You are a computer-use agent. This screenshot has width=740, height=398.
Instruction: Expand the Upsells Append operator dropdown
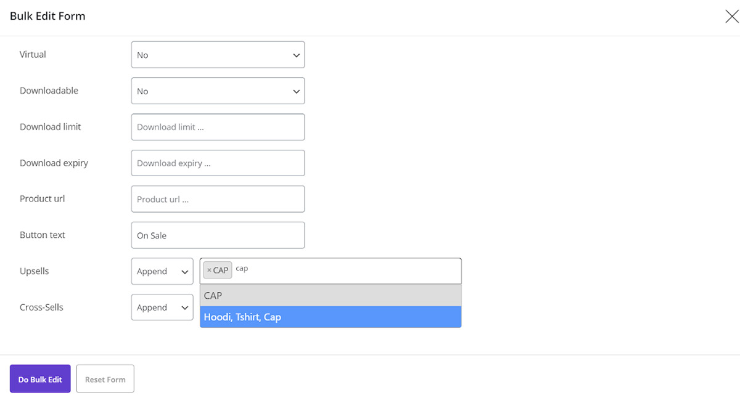pyautogui.click(x=162, y=271)
